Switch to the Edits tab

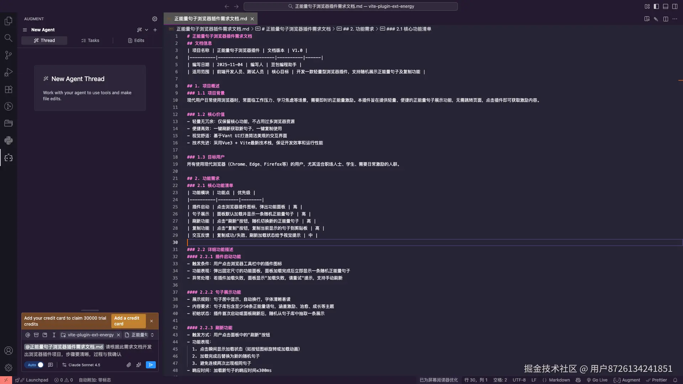(136, 41)
